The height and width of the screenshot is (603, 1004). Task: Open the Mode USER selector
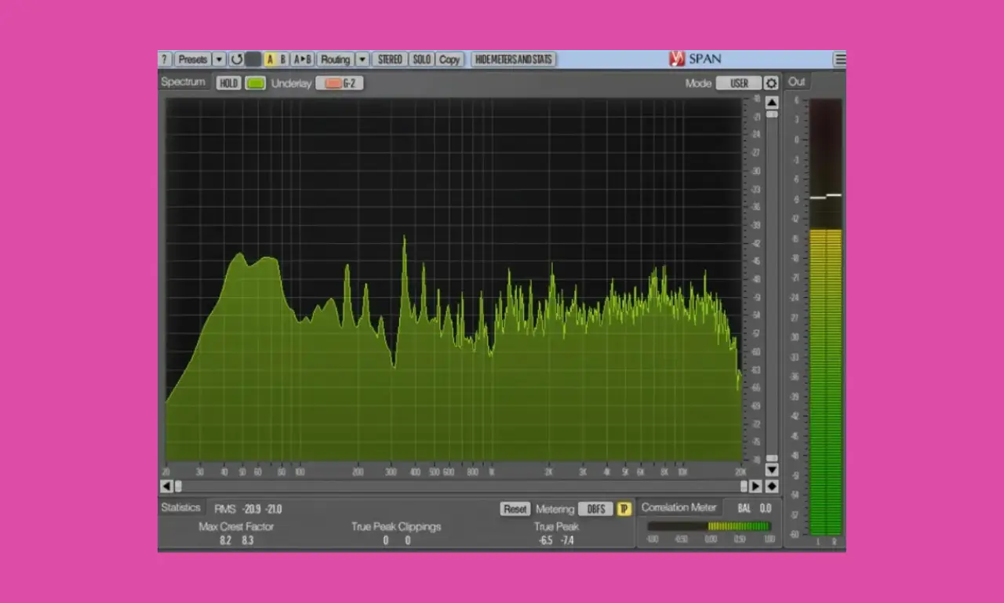739,83
